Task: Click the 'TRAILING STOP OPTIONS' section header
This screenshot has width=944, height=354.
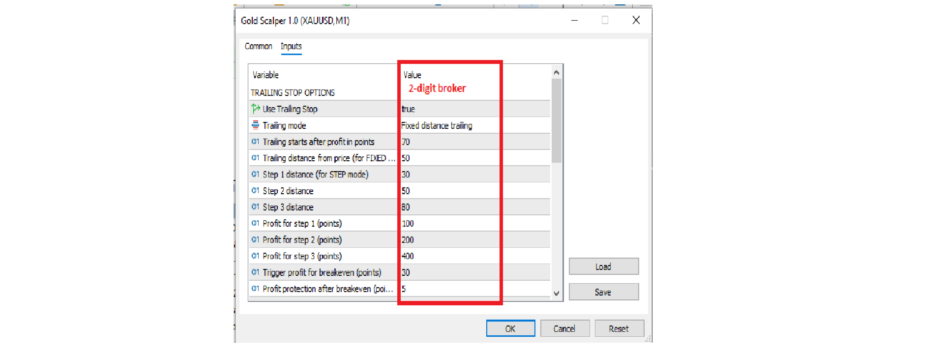Action: click(x=293, y=92)
